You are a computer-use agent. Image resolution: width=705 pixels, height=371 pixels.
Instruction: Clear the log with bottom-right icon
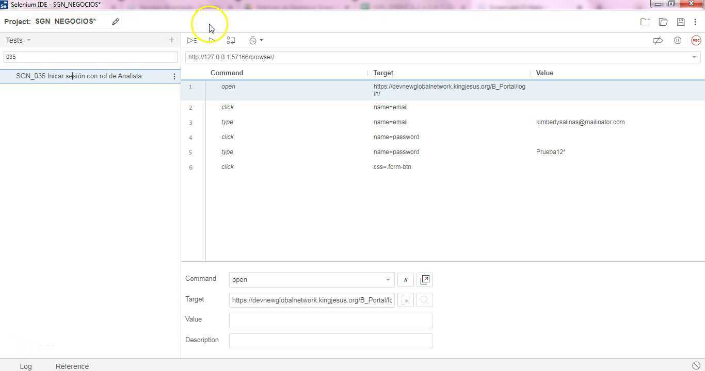(696, 365)
